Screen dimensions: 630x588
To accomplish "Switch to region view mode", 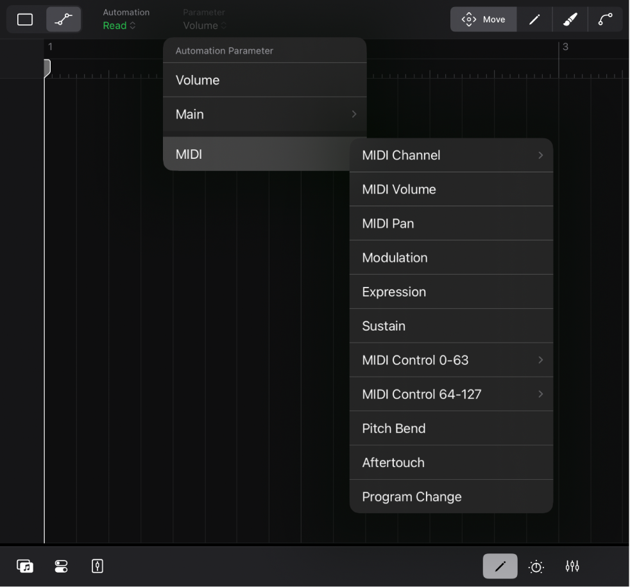I will click(25, 19).
